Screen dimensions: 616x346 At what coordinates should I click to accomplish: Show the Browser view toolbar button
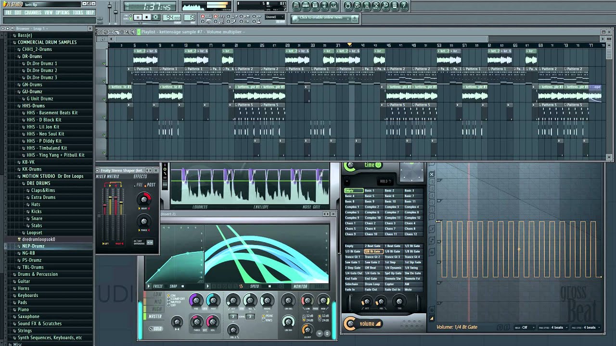324,6
